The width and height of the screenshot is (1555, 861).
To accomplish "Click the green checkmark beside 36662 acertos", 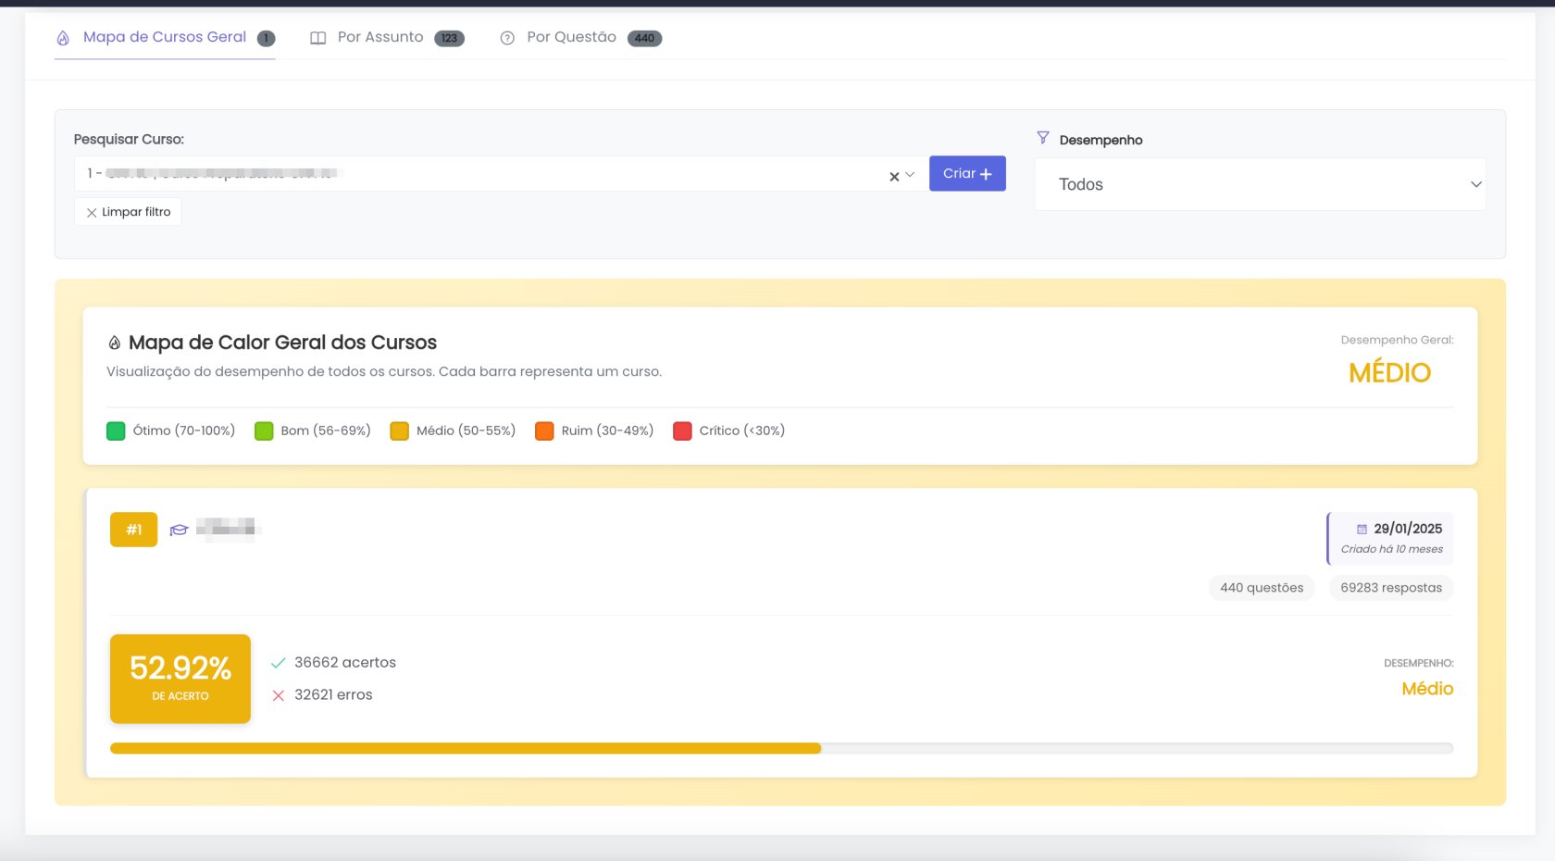I will pyautogui.click(x=278, y=663).
